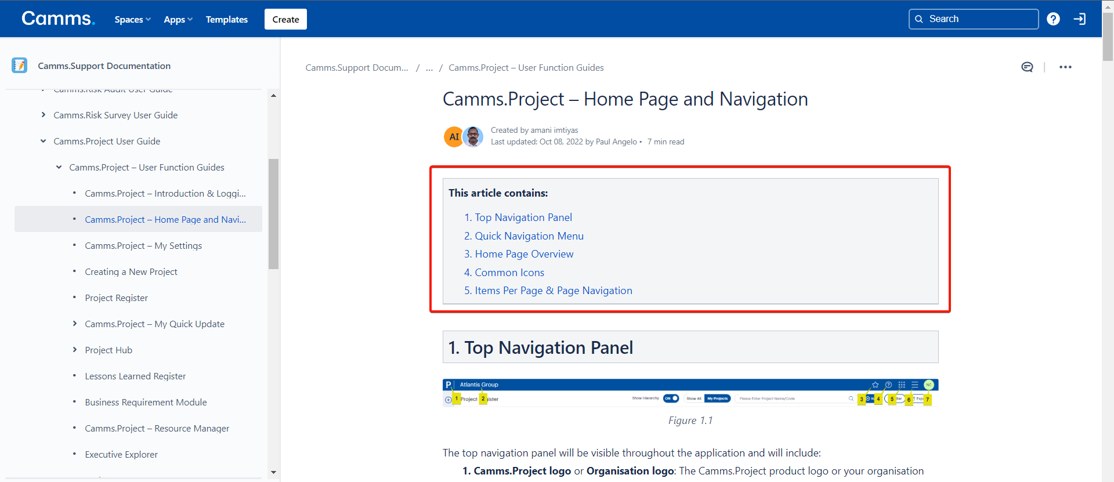Viewport: 1114px width, 482px height.
Task: Click 'This article contains:' heading
Action: coord(498,193)
